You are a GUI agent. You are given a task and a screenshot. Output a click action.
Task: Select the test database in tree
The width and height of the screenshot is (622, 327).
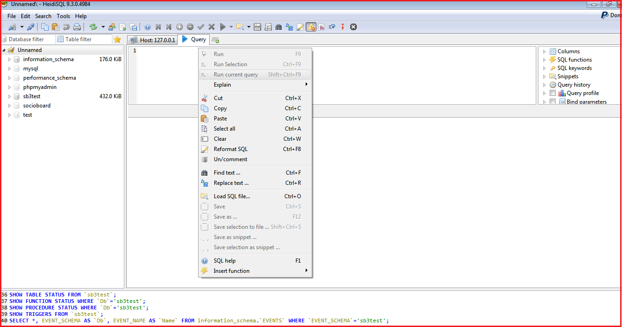[x=28, y=115]
